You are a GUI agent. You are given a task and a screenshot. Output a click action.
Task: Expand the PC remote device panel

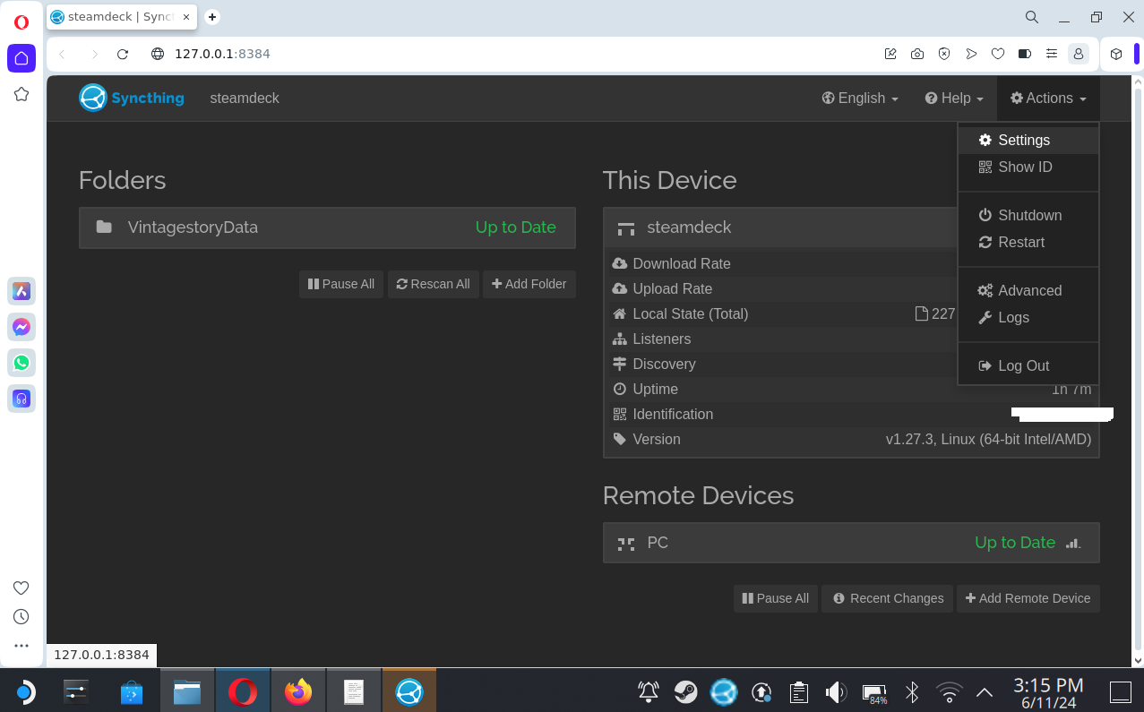850,543
